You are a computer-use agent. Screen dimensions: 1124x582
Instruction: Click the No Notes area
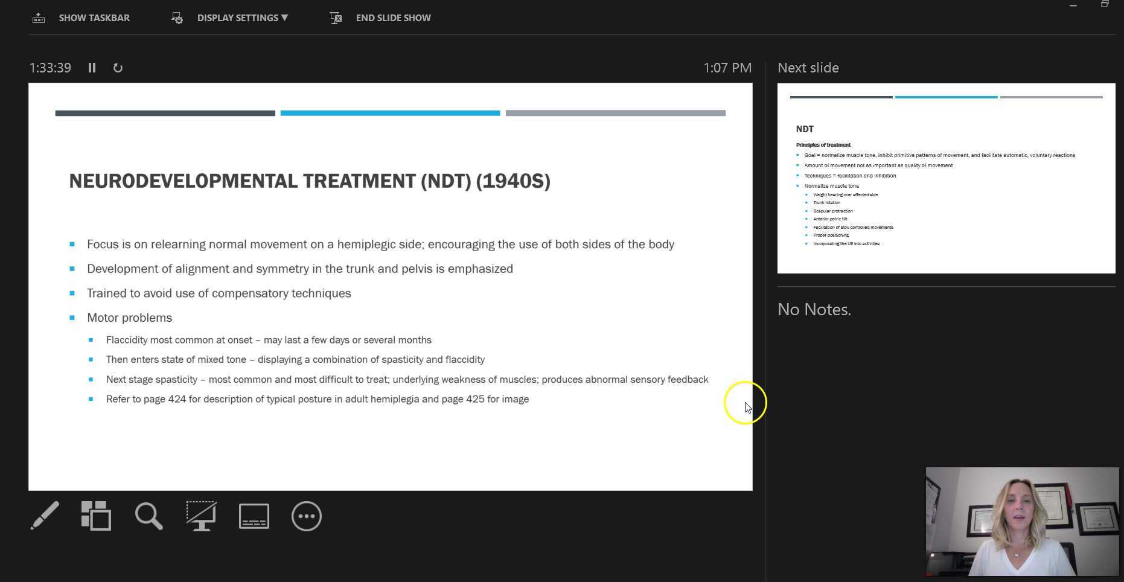[x=814, y=309]
